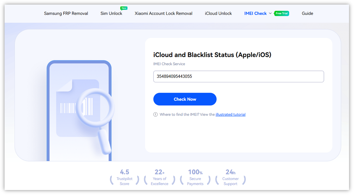Click the info icon beside IMEI hint
This screenshot has height=195, width=354.
pos(155,115)
